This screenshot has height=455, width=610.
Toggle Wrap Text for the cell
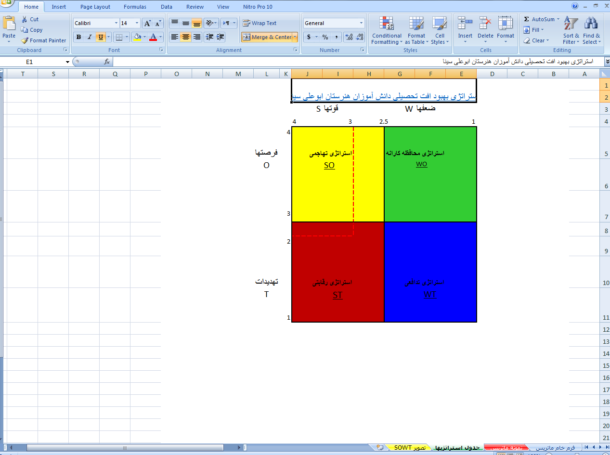(x=260, y=23)
